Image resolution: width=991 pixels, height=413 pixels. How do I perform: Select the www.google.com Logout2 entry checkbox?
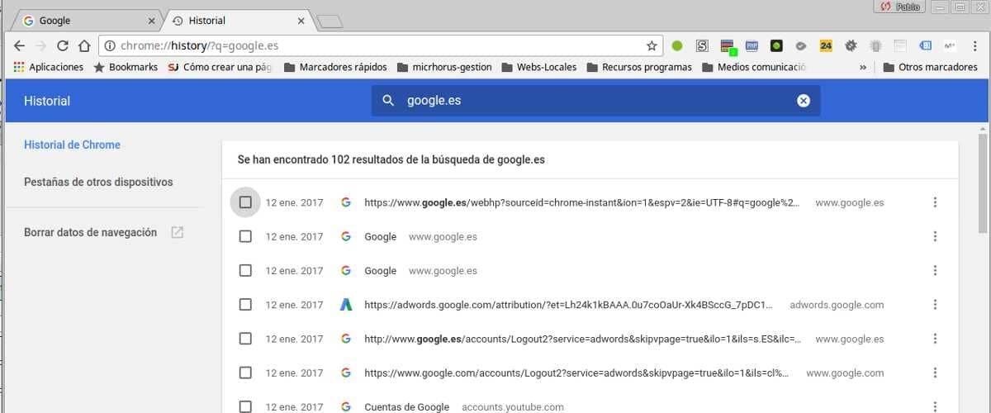[245, 373]
